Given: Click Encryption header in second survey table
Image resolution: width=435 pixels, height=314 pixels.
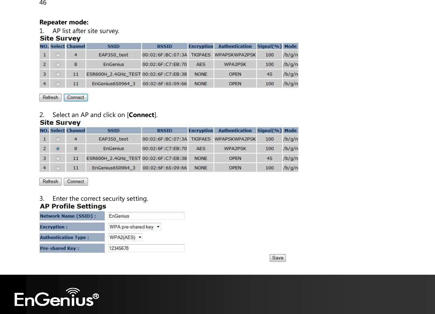Looking at the screenshot, I should (x=201, y=131).
